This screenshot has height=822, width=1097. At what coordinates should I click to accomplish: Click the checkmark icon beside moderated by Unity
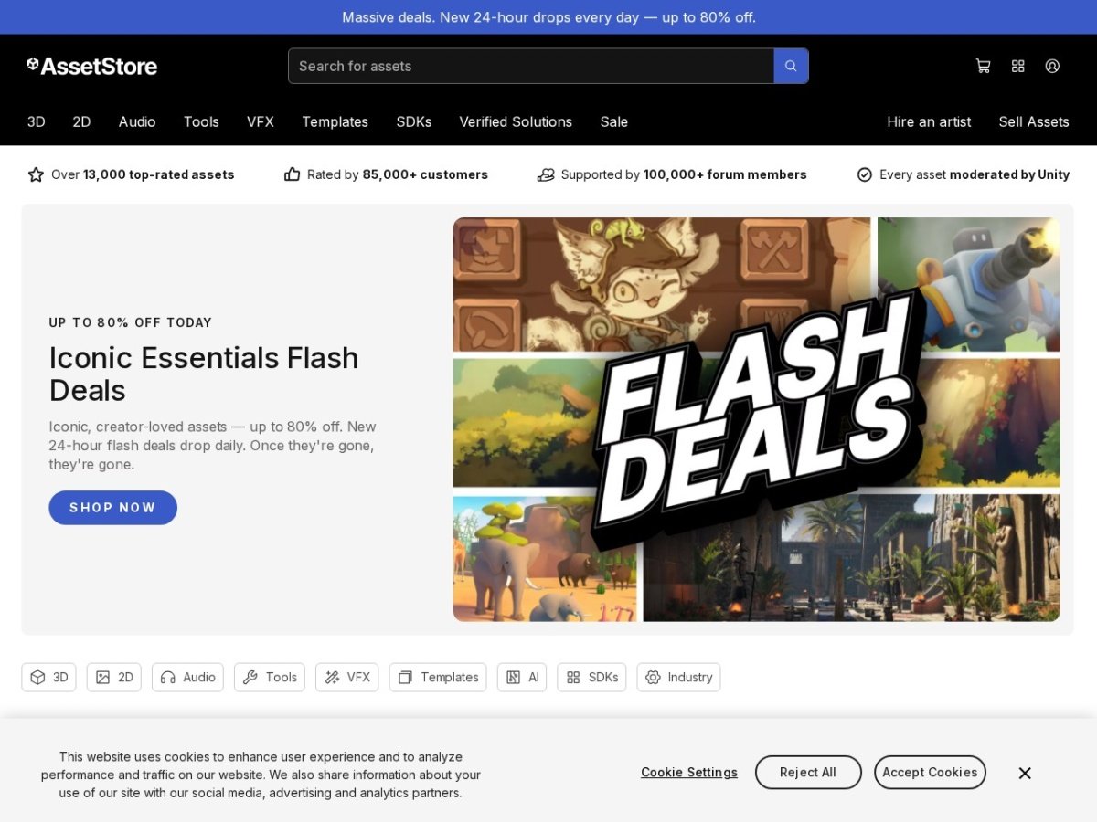click(x=865, y=174)
